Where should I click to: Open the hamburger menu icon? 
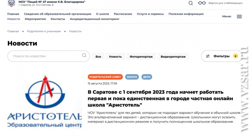(239, 16)
